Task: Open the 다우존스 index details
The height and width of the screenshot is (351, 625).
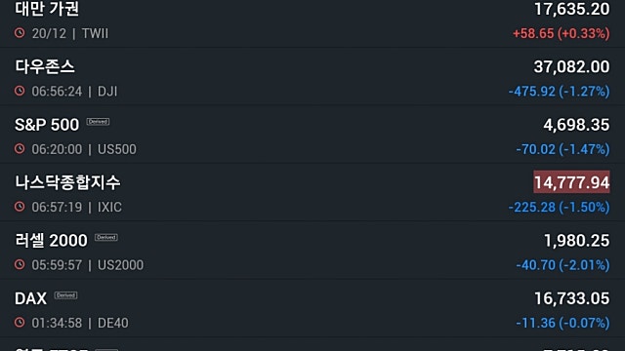Action: click(x=312, y=76)
